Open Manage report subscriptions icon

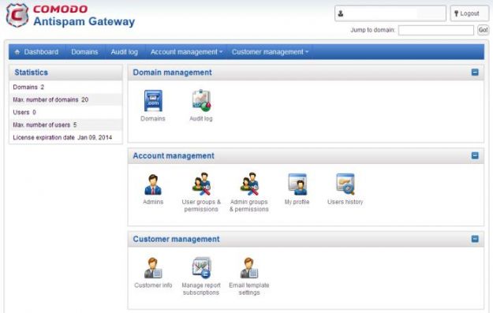point(201,268)
